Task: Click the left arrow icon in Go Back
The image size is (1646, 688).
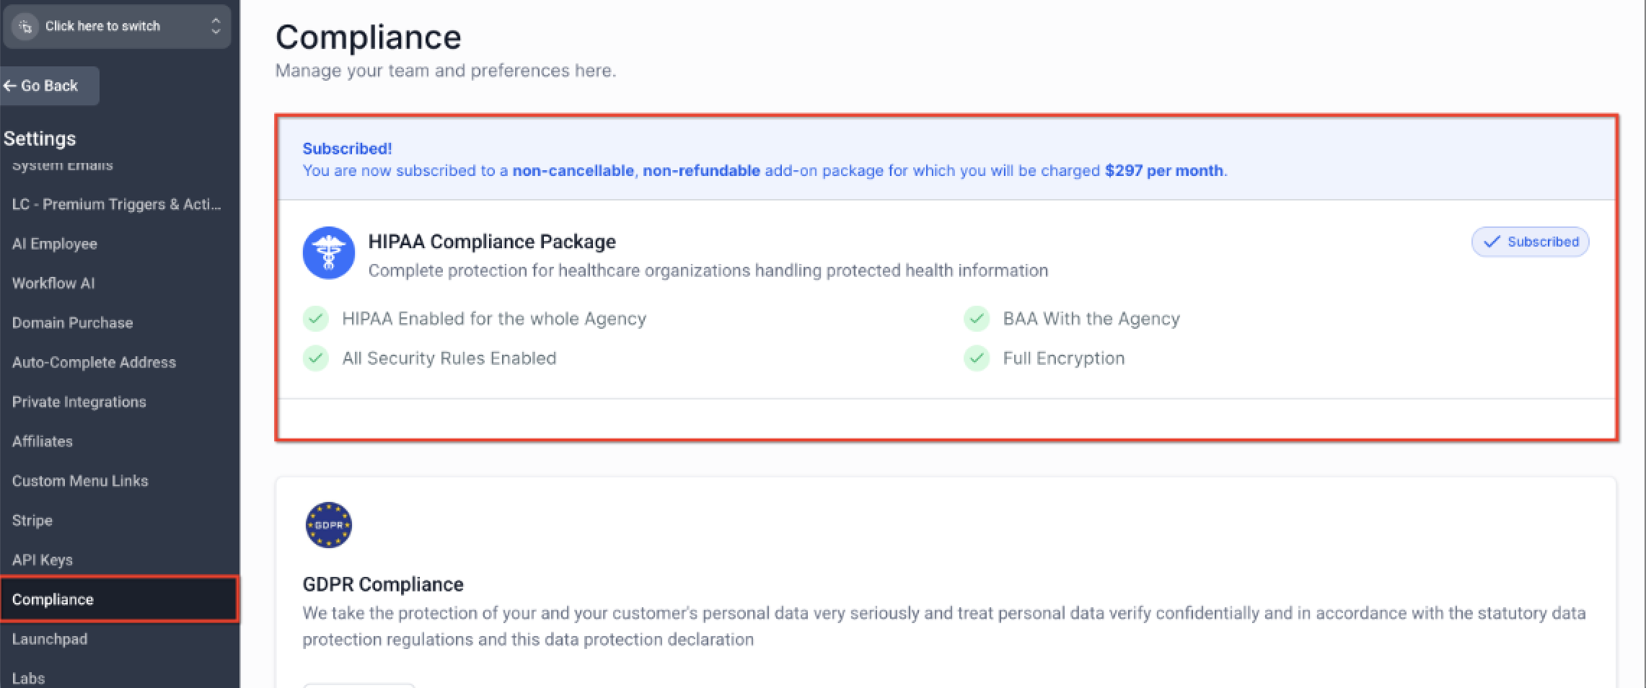Action: tap(9, 86)
